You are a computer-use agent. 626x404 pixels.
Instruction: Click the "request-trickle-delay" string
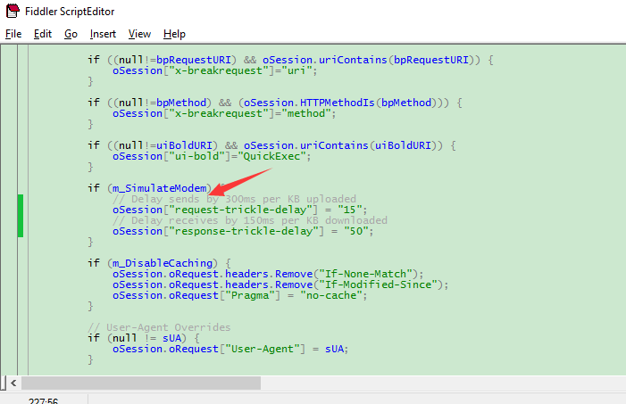click(241, 210)
